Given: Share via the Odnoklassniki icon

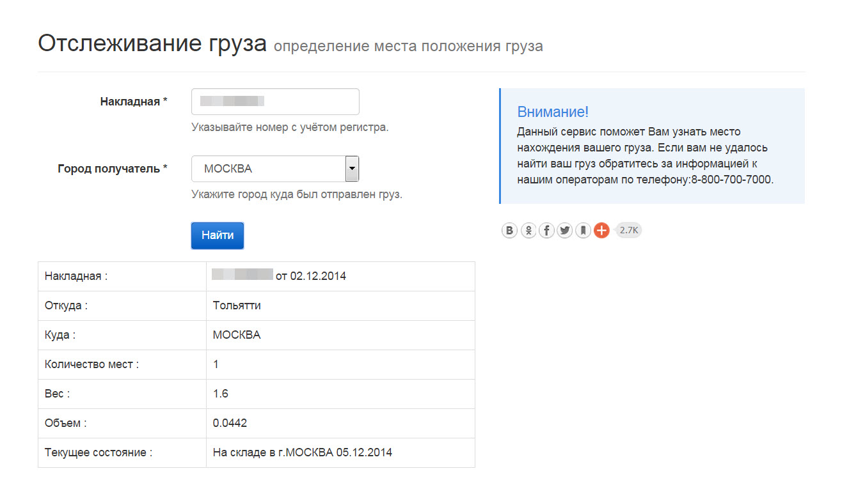Looking at the screenshot, I should [x=528, y=231].
